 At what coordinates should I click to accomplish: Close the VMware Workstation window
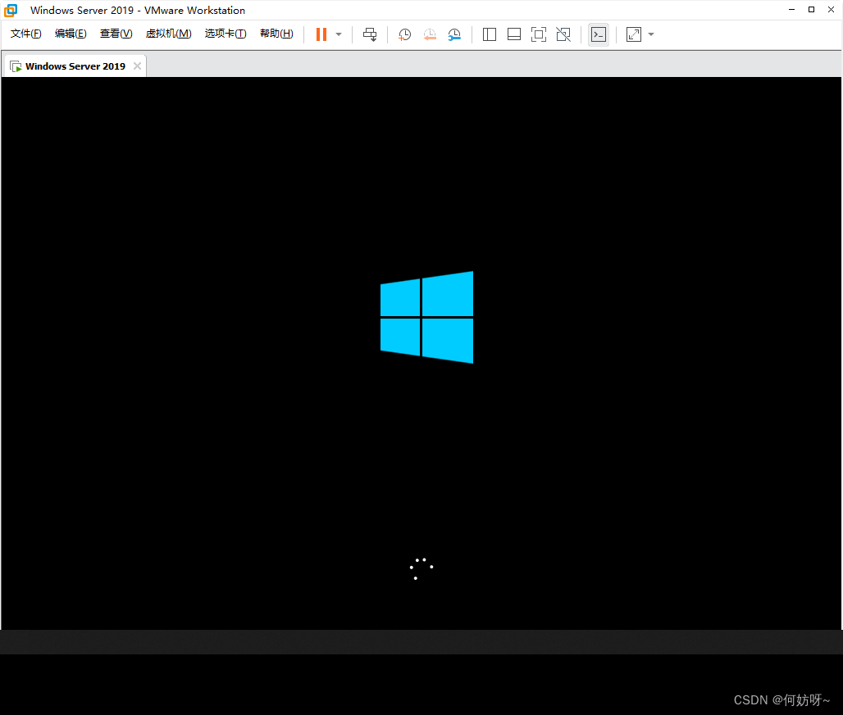point(831,10)
